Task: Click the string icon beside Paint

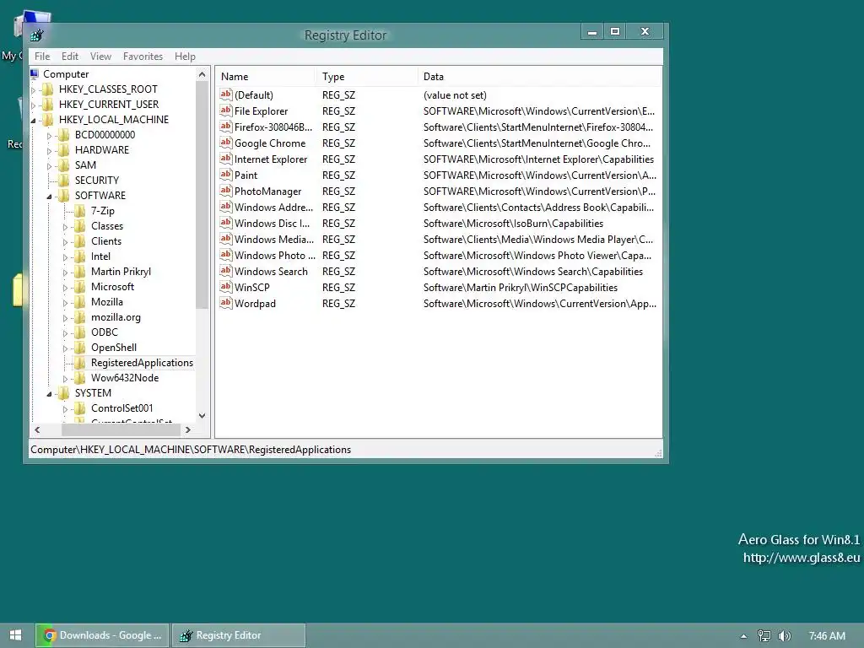Action: coord(226,175)
